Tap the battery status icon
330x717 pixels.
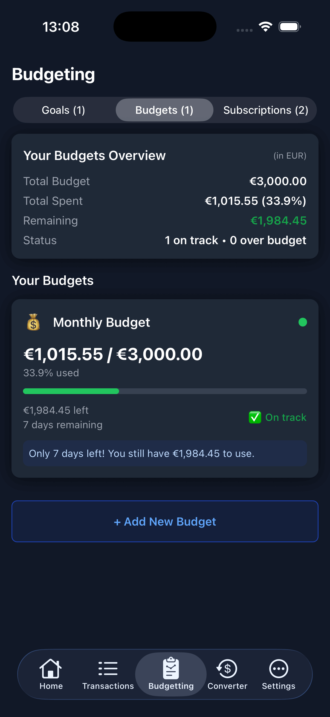[289, 27]
